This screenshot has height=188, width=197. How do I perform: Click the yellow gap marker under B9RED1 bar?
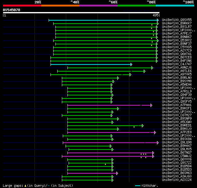click(134, 127)
